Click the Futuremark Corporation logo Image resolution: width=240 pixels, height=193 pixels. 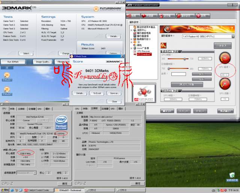pyautogui.click(x=108, y=9)
